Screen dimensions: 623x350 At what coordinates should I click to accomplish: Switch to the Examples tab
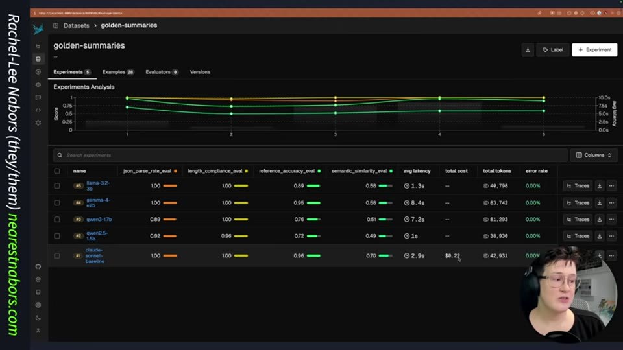pyautogui.click(x=118, y=72)
